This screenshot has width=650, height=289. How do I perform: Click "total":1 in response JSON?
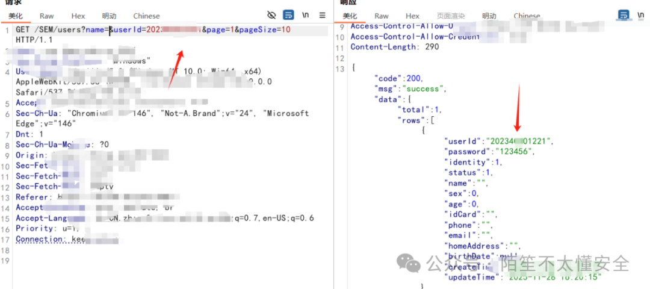click(420, 110)
